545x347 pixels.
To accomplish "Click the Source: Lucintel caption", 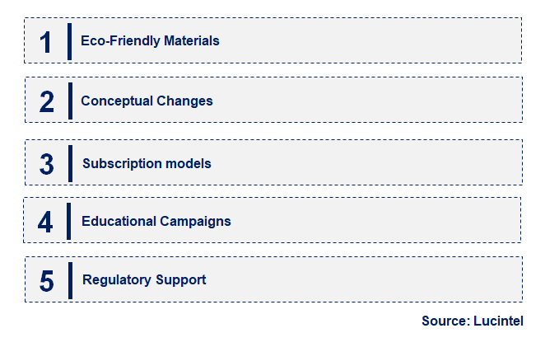I will tap(473, 321).
